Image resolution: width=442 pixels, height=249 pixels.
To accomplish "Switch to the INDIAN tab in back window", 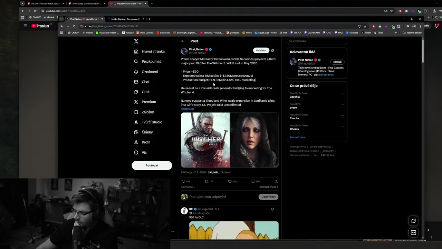I will point(45,3).
